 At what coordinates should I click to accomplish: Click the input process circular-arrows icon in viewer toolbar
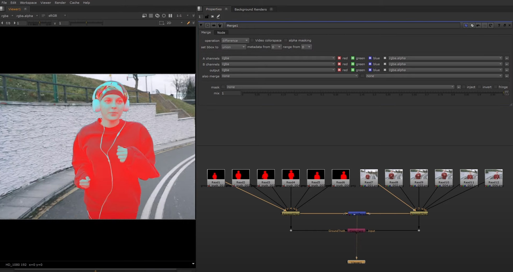tap(157, 16)
